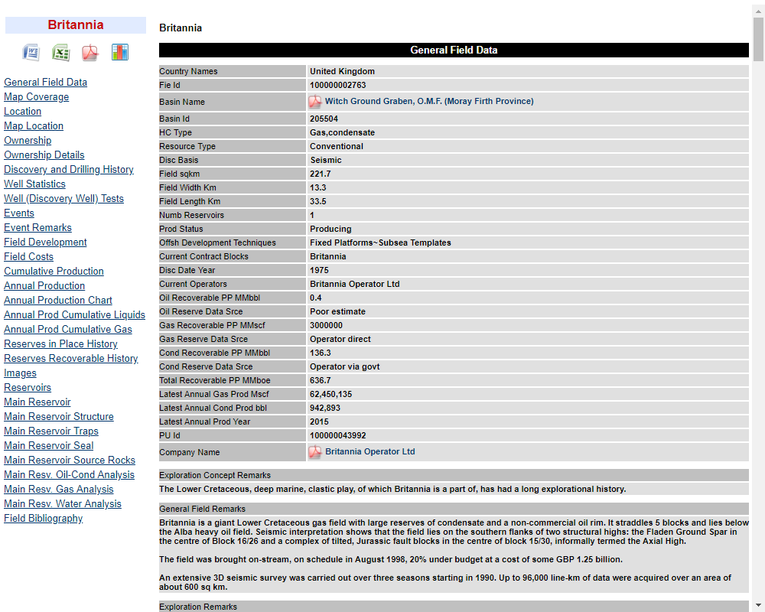The image size is (765, 612).
Task: Show the Annual Production Chart
Action: (58, 300)
